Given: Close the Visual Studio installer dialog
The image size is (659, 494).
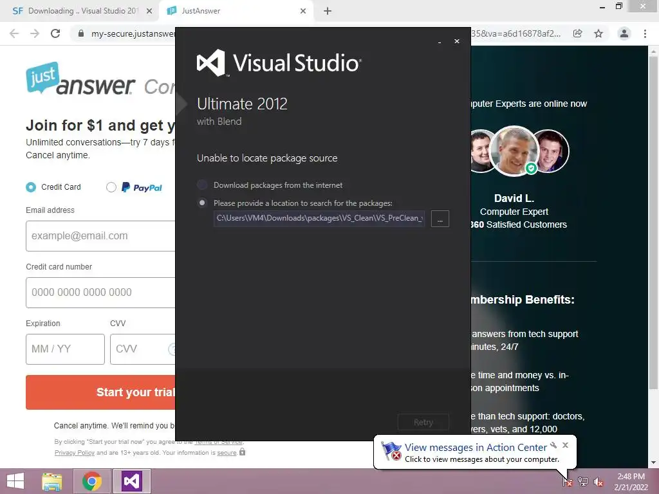Looking at the screenshot, I should tap(457, 41).
